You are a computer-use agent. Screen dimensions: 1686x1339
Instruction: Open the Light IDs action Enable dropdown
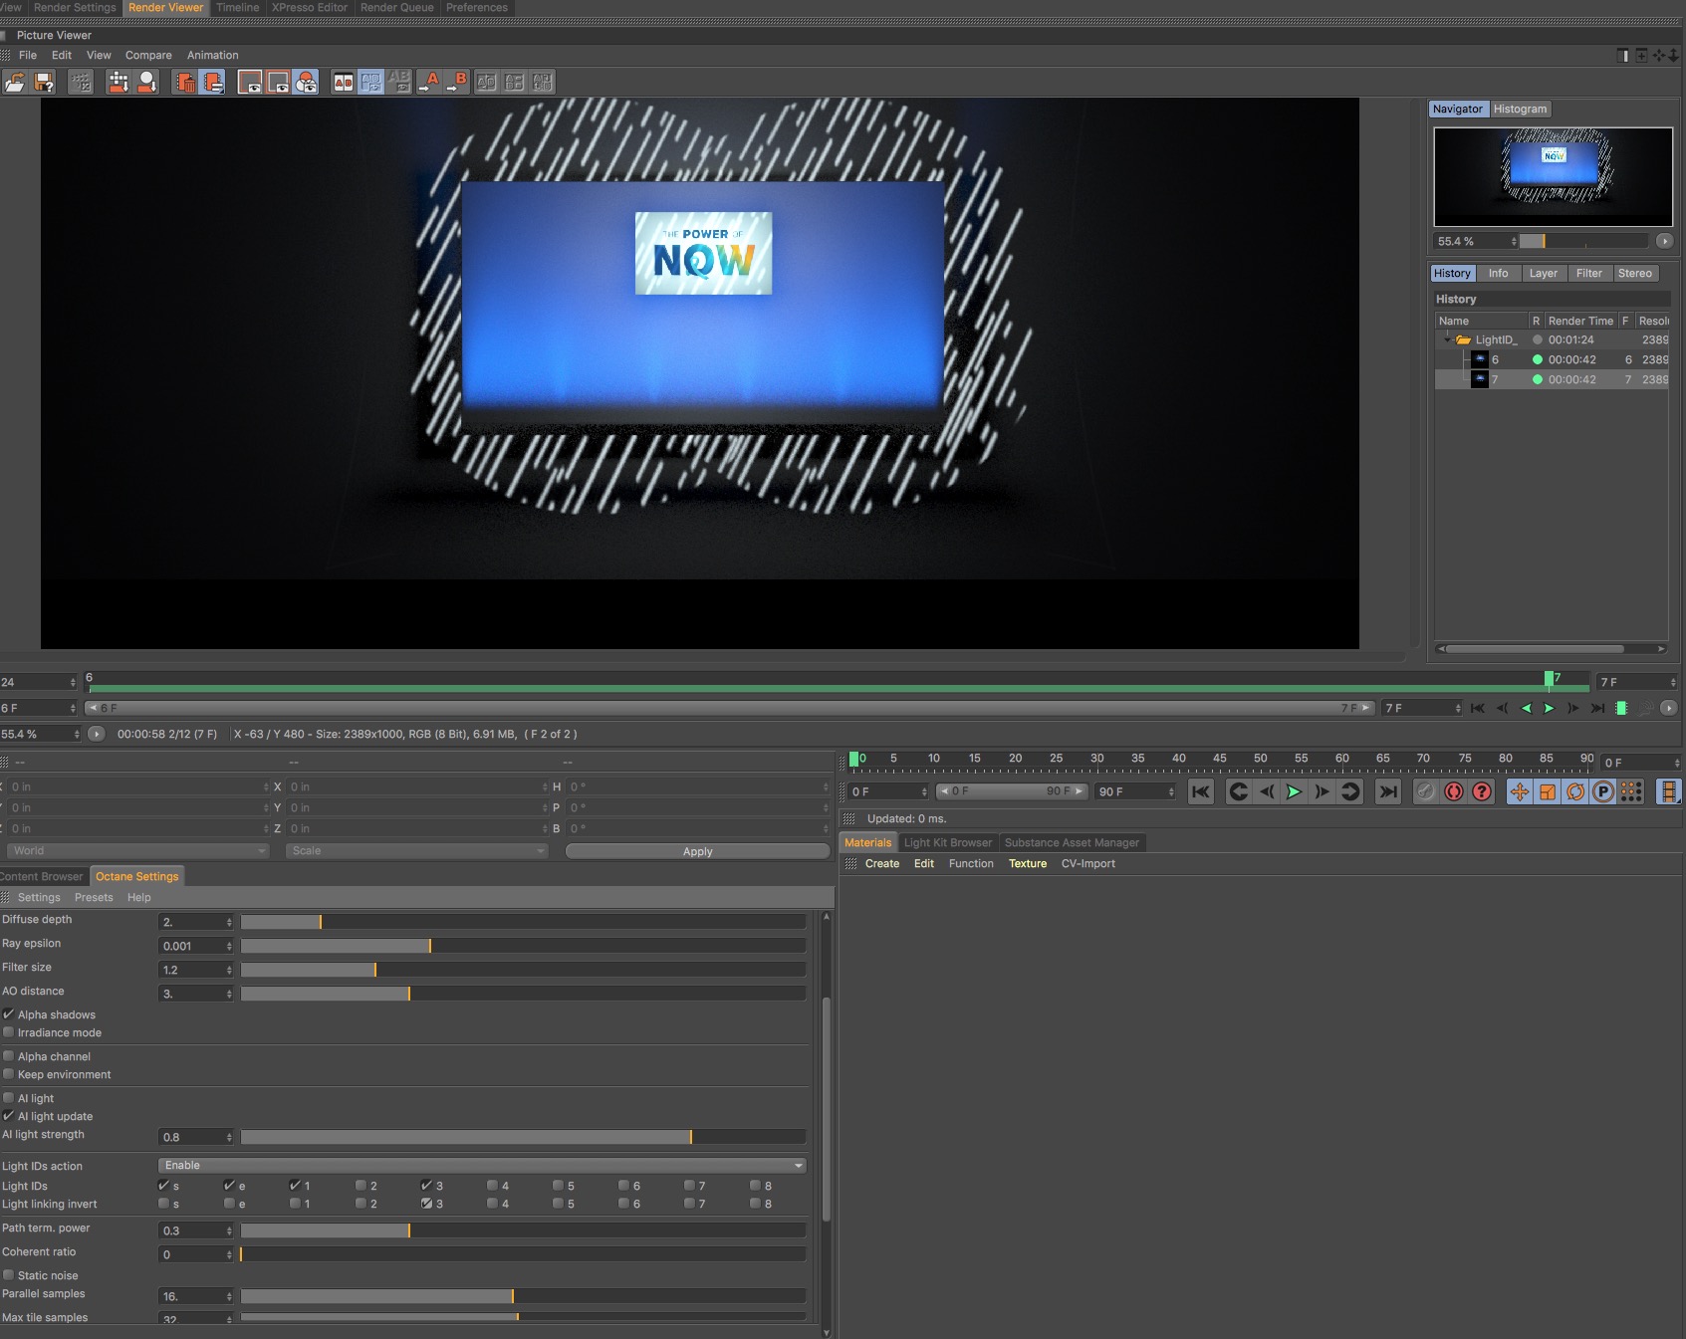(x=482, y=1166)
